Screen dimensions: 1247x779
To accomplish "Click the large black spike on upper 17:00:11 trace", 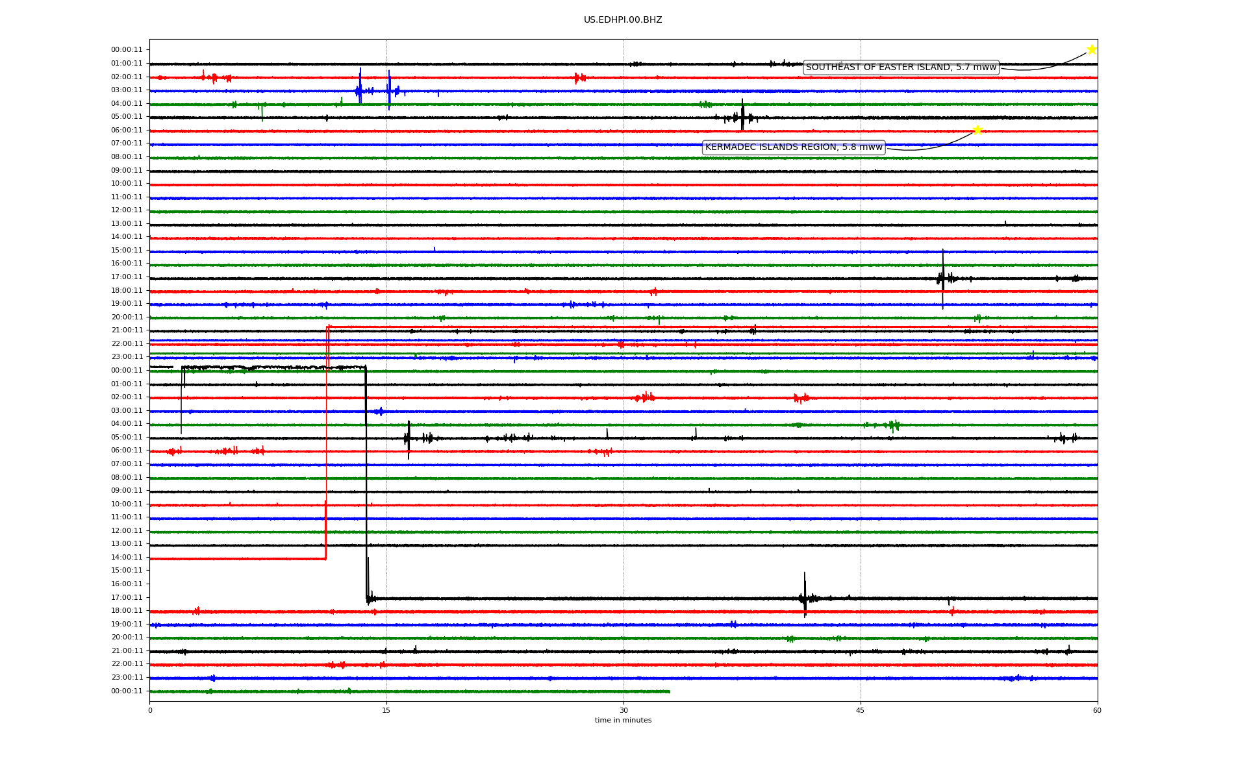I will point(942,278).
